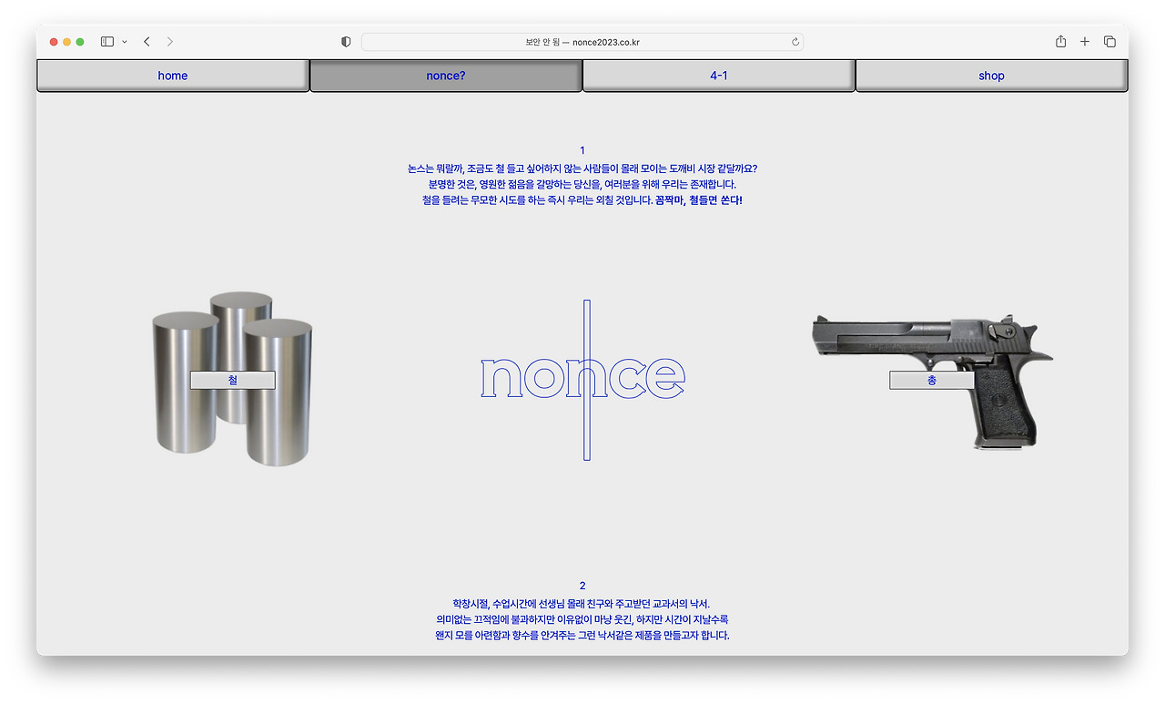Click the line starting '논스는 뭐랄까'
This screenshot has width=1165, height=704.
tap(582, 168)
